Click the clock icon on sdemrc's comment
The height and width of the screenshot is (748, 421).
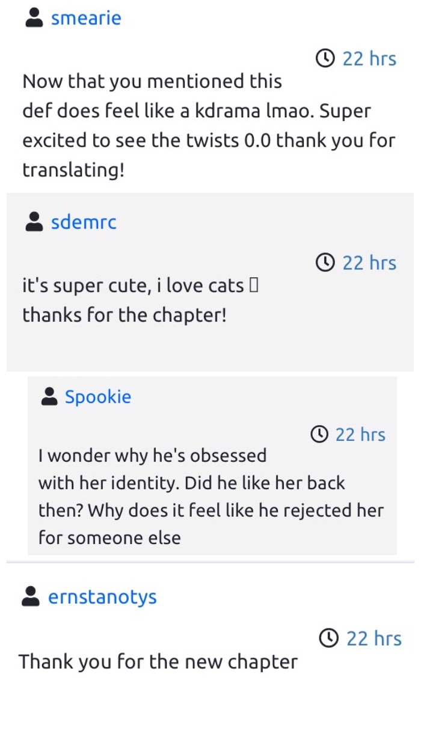click(x=325, y=263)
